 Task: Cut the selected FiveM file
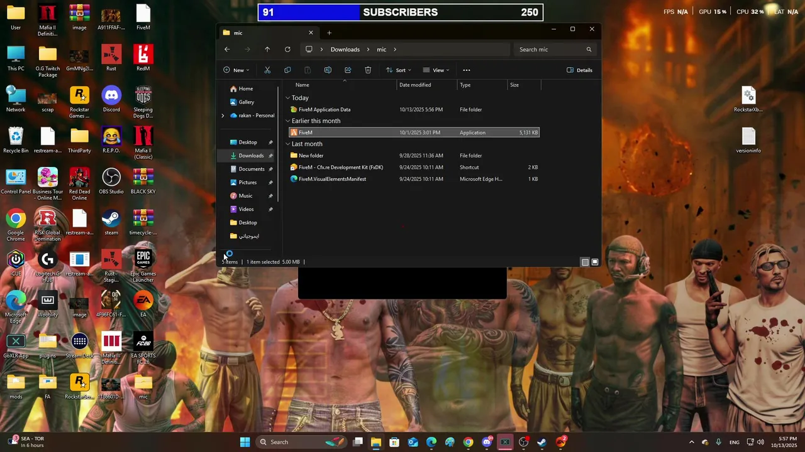coord(267,70)
